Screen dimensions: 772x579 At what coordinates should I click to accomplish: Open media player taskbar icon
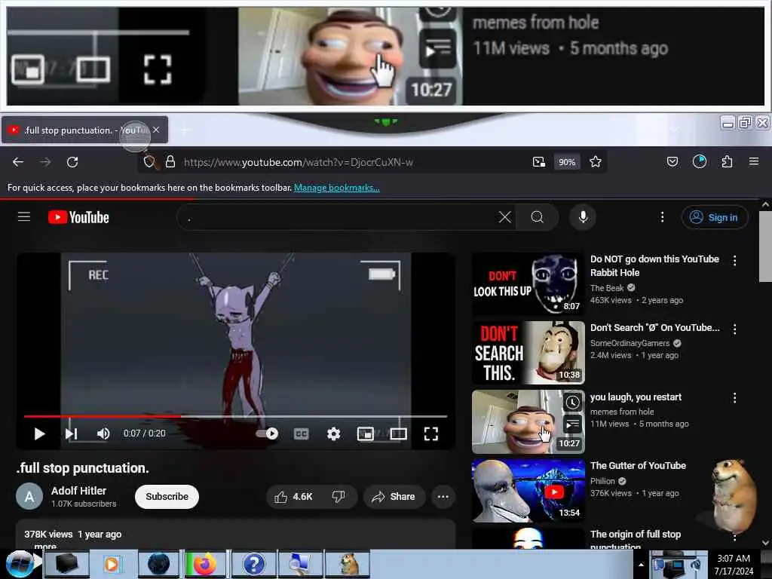(112, 564)
